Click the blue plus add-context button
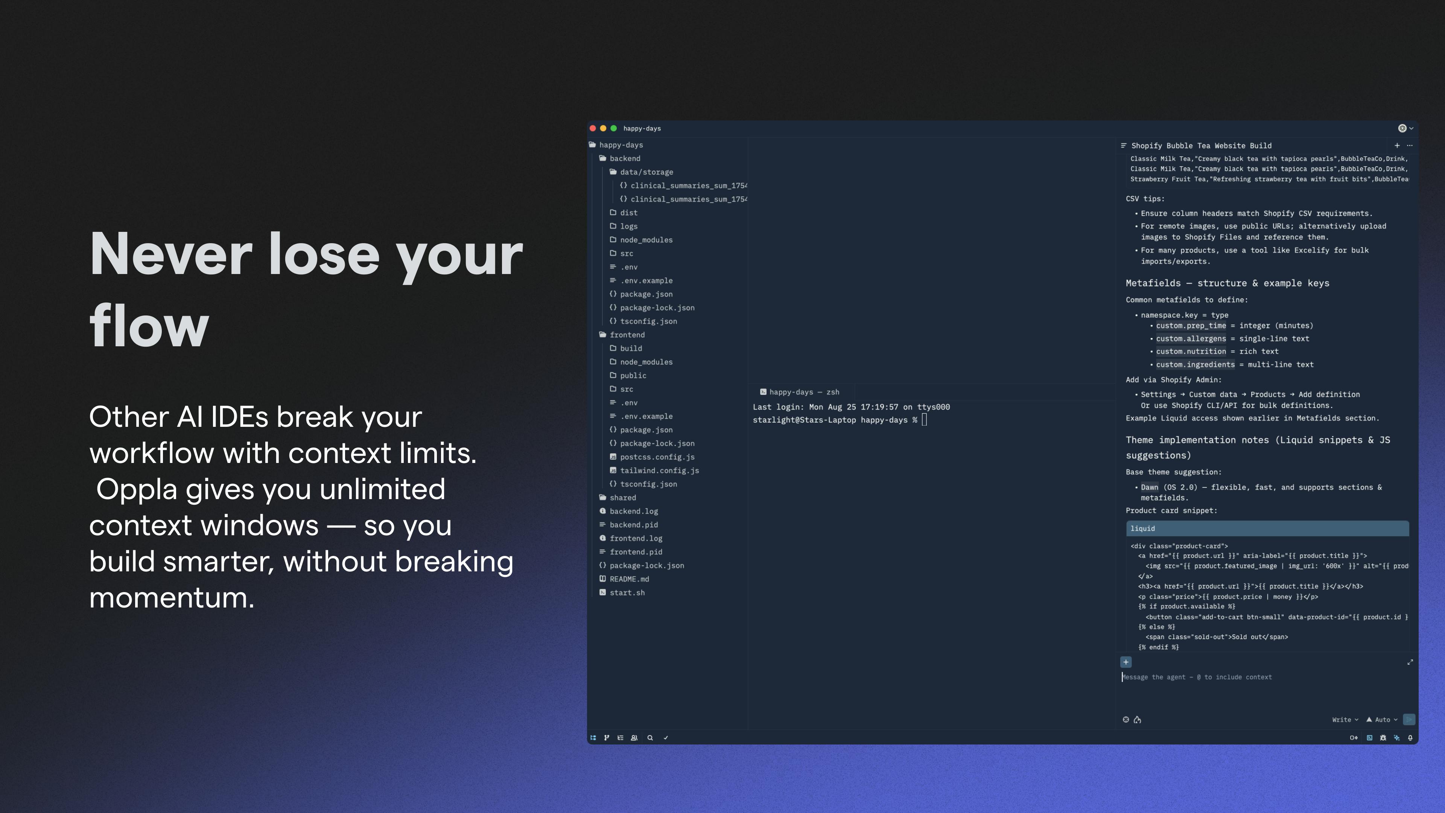This screenshot has width=1445, height=813. point(1126,662)
